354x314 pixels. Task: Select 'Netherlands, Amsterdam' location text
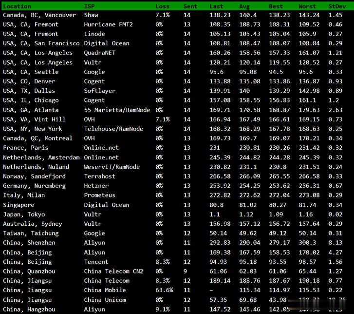click(x=41, y=157)
